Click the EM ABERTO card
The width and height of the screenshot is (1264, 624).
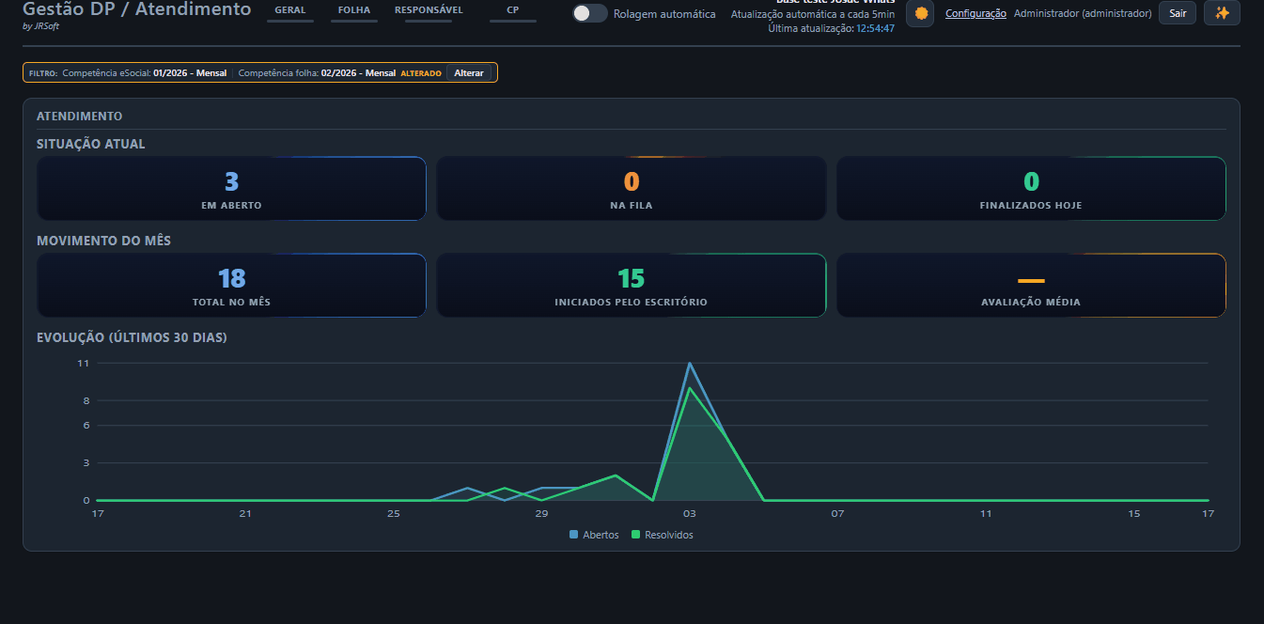pyautogui.click(x=231, y=188)
